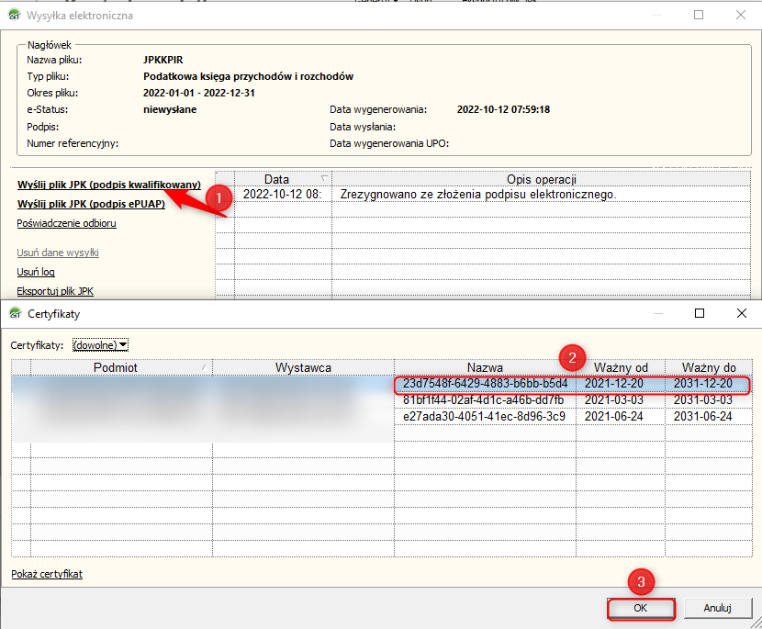Close the Certyfikaty dialog window
Viewport: 762px width, 629px height.
click(x=742, y=313)
